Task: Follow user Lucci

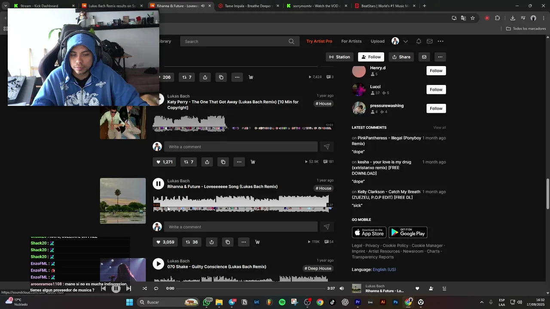Action: [436, 90]
